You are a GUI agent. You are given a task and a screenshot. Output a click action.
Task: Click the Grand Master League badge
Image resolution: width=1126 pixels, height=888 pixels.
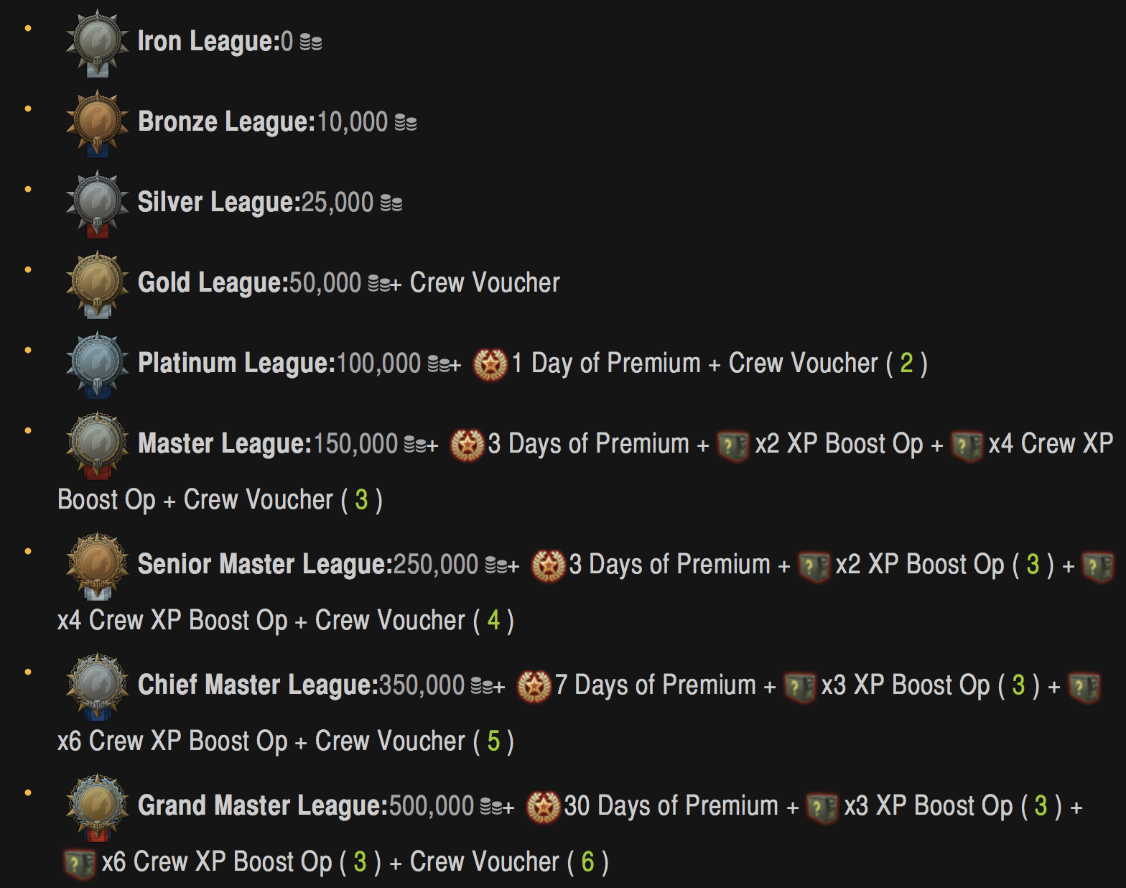pyautogui.click(x=97, y=807)
